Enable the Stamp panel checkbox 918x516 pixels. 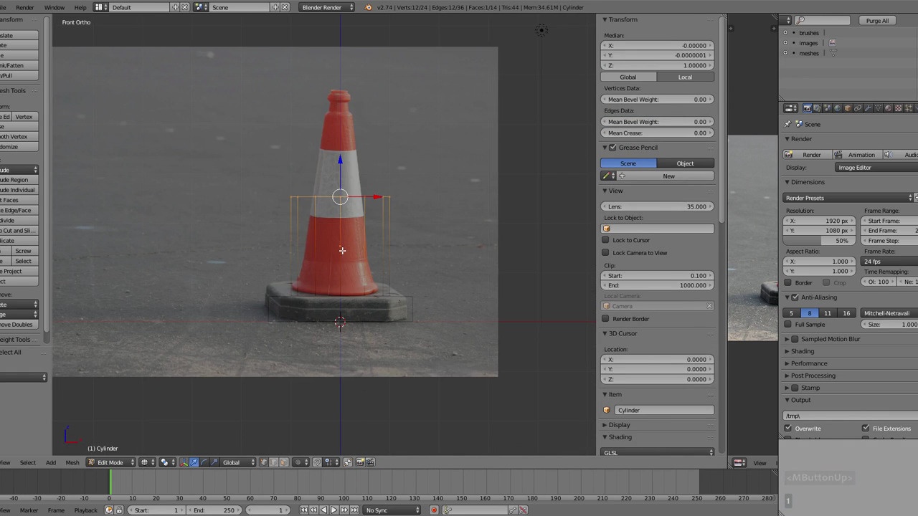click(795, 388)
